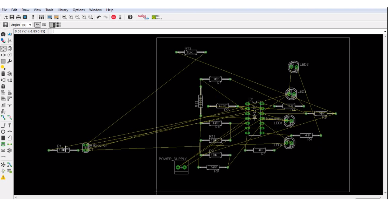Select the zoom selection tool
The image size is (389, 219).
point(91,17)
